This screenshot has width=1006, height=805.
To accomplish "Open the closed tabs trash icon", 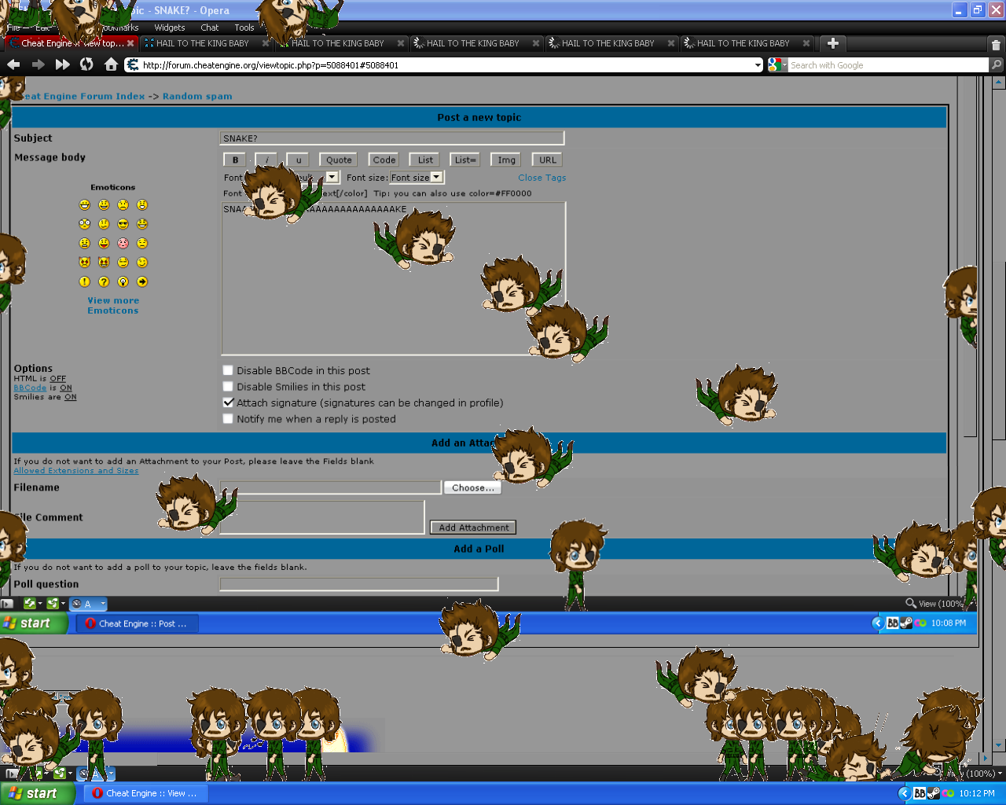I will (995, 44).
